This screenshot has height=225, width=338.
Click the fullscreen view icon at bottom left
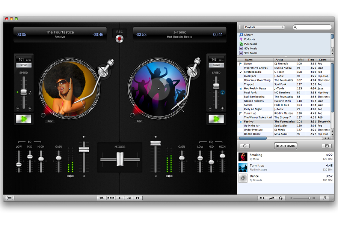(9, 198)
